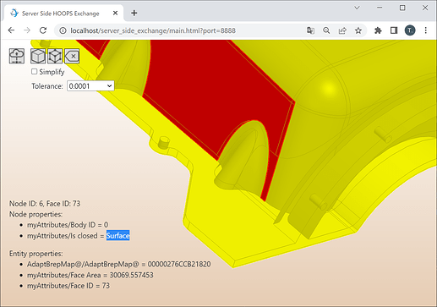Click the Entity properties heading

[x=36, y=254]
